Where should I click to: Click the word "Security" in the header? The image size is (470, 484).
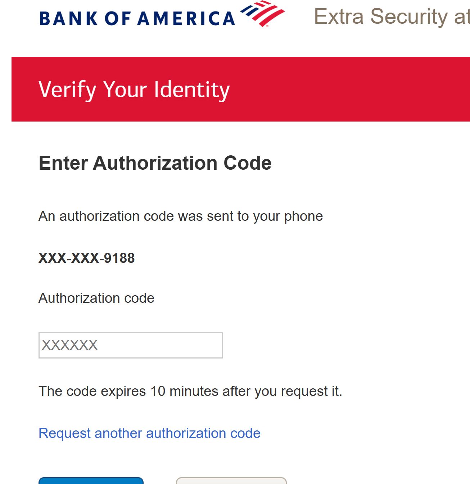tap(409, 17)
